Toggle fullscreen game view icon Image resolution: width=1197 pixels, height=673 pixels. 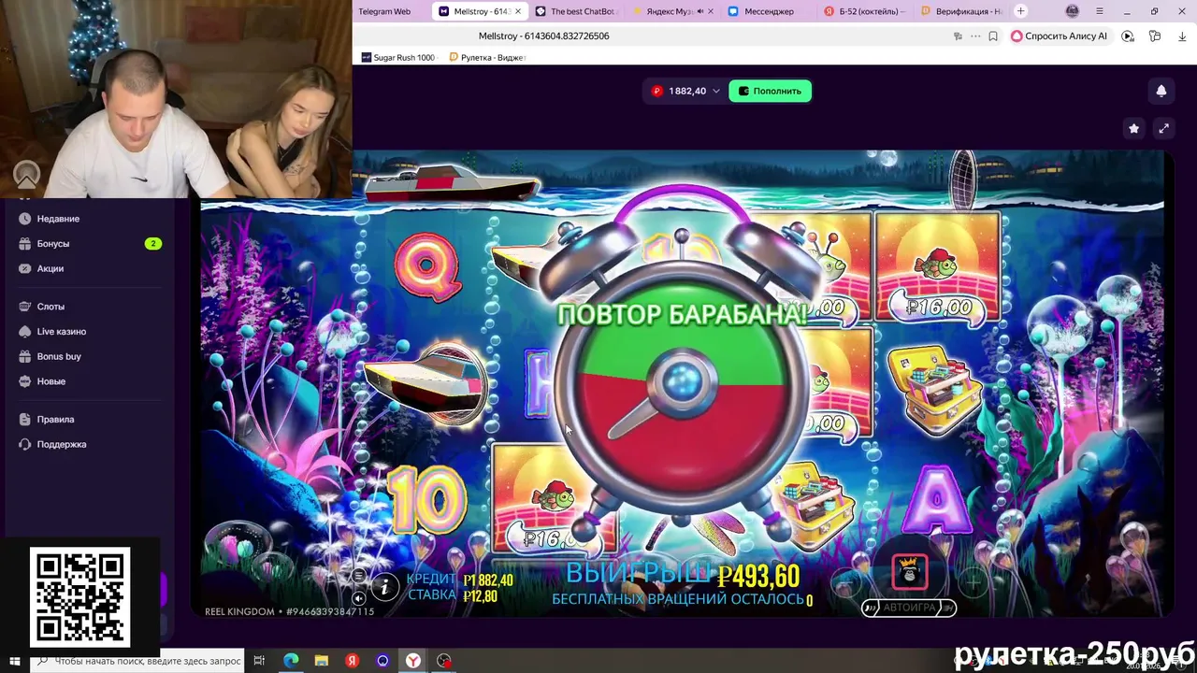(1163, 128)
